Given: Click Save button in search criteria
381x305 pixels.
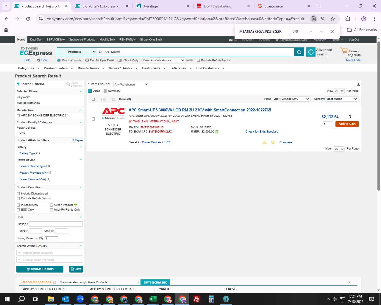Looking at the screenshot, I should pos(76,269).
